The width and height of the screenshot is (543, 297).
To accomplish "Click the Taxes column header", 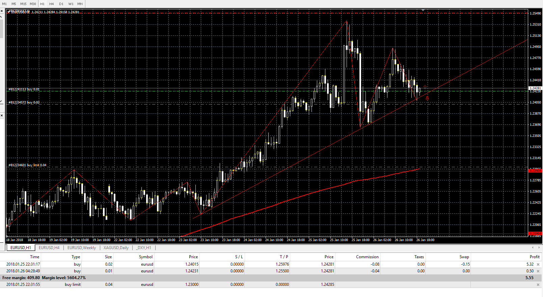I will coord(419,257).
